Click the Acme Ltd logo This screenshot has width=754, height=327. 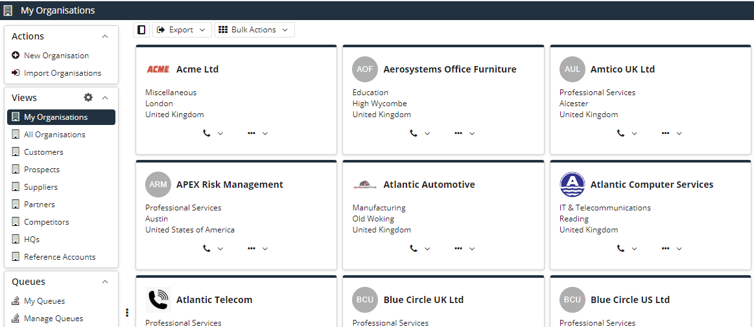tap(158, 69)
